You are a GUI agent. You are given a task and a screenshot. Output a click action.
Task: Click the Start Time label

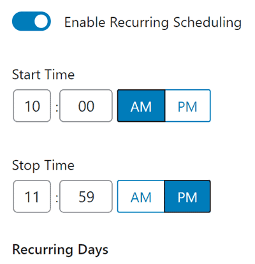[x=43, y=75]
